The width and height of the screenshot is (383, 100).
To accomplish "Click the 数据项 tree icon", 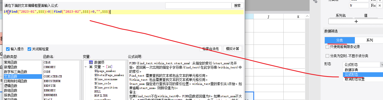I will [91, 62].
